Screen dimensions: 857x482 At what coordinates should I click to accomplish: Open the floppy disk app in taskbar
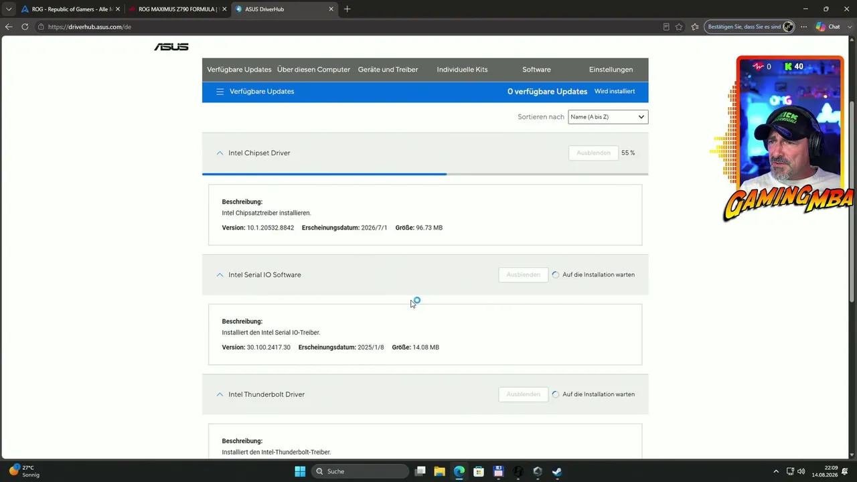(498, 471)
